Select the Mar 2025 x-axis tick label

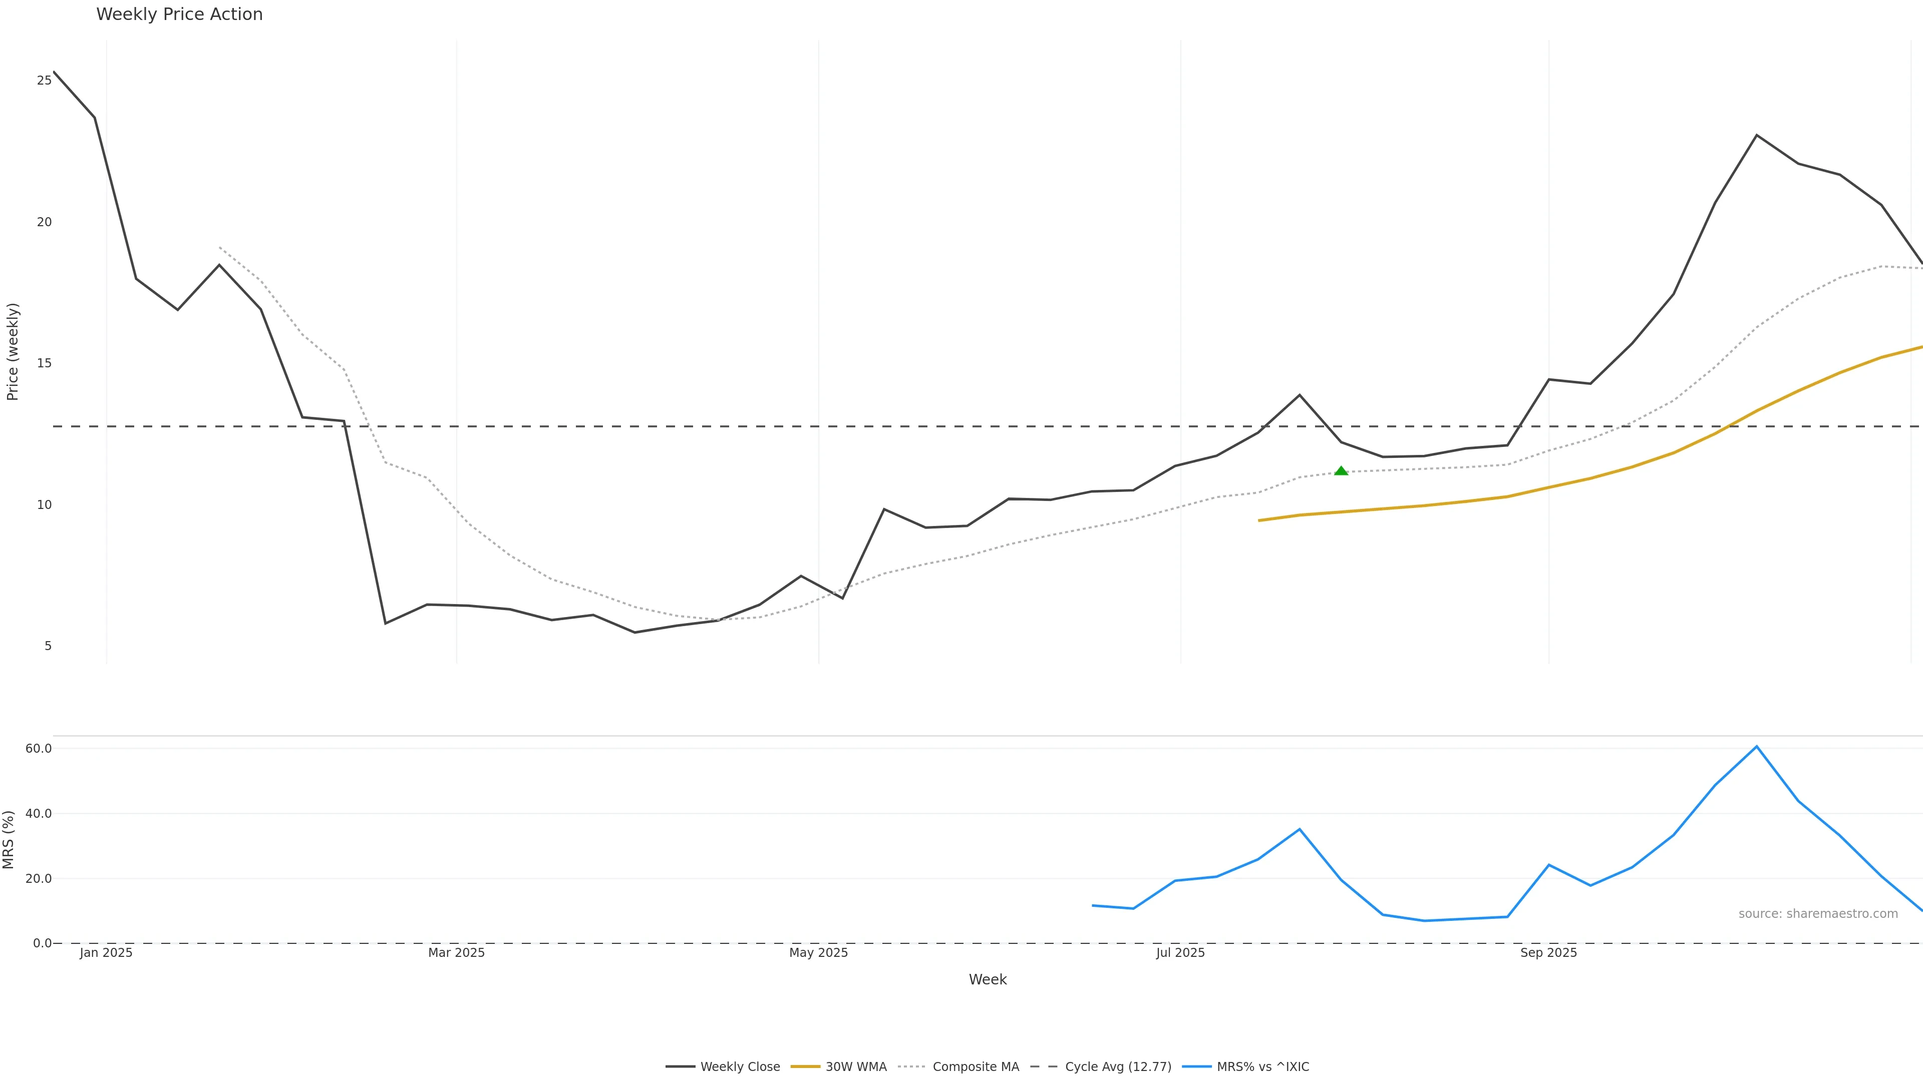tap(456, 953)
